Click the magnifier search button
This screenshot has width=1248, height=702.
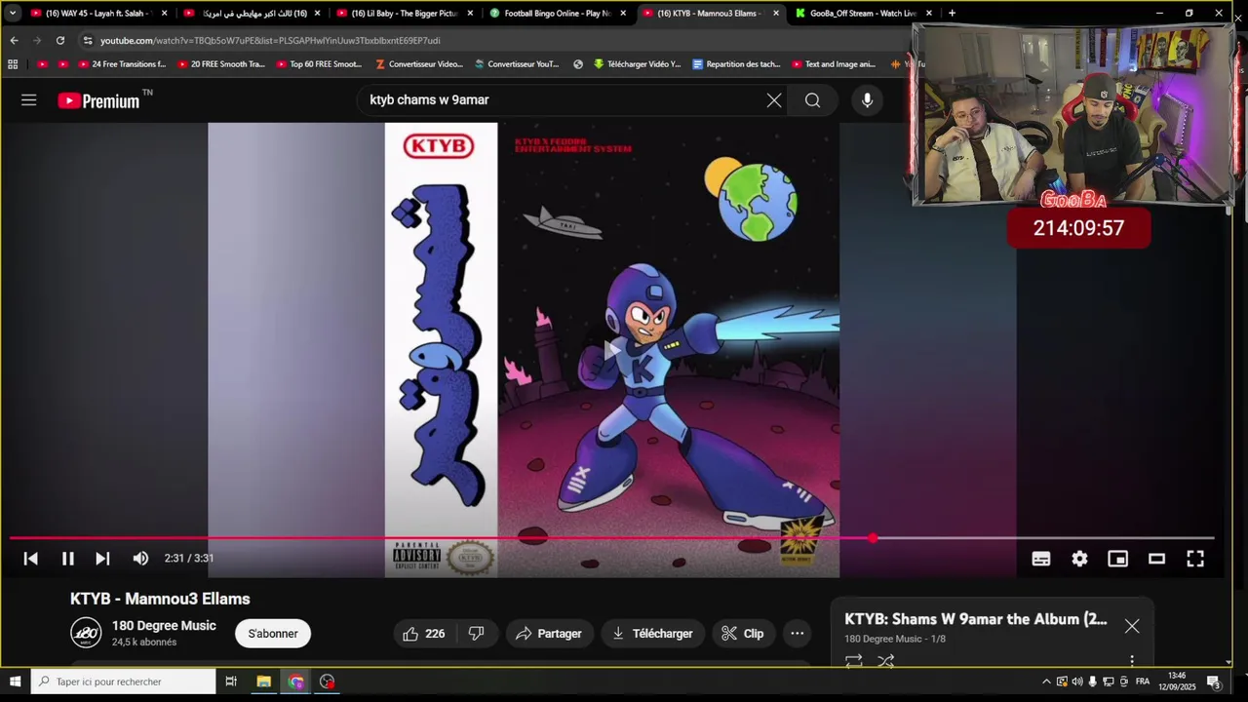click(x=812, y=100)
